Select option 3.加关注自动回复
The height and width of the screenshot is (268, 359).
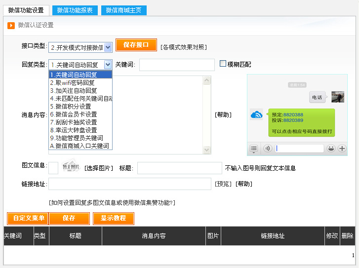pyautogui.click(x=80, y=91)
